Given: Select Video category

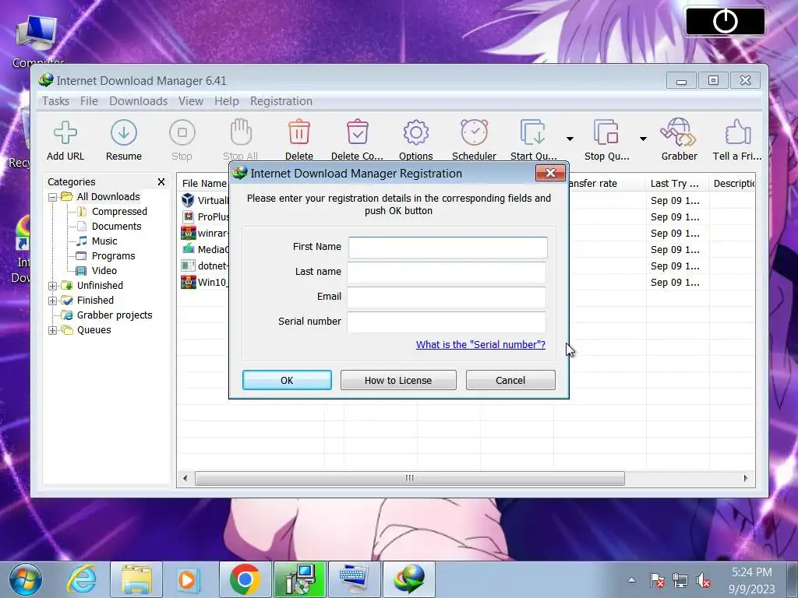Looking at the screenshot, I should coord(104,270).
